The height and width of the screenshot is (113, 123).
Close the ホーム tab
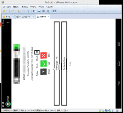13,16
